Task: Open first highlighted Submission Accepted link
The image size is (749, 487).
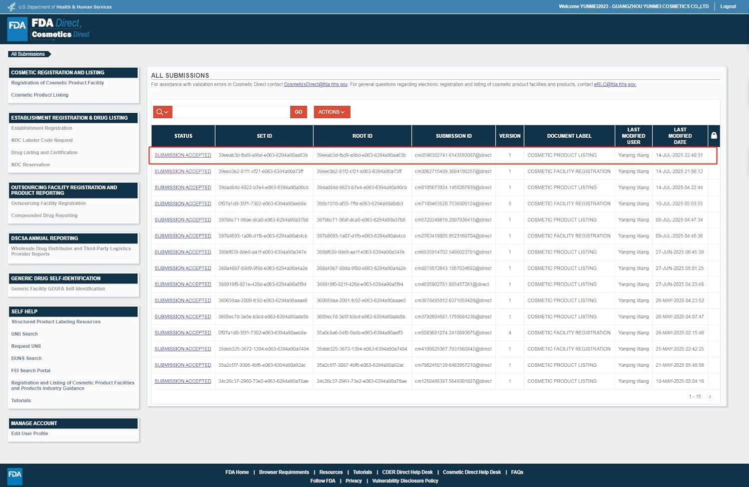Action: (183, 155)
